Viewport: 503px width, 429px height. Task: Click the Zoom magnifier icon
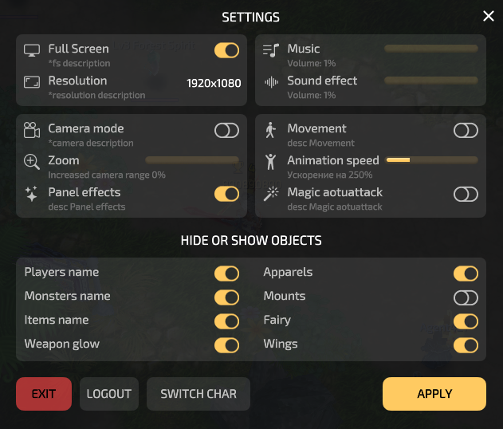[32, 162]
